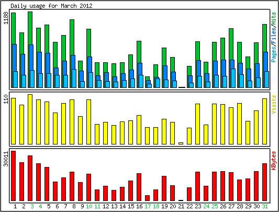Click the yellow visits bar for day 23
279x212 pixels.
click(x=197, y=124)
